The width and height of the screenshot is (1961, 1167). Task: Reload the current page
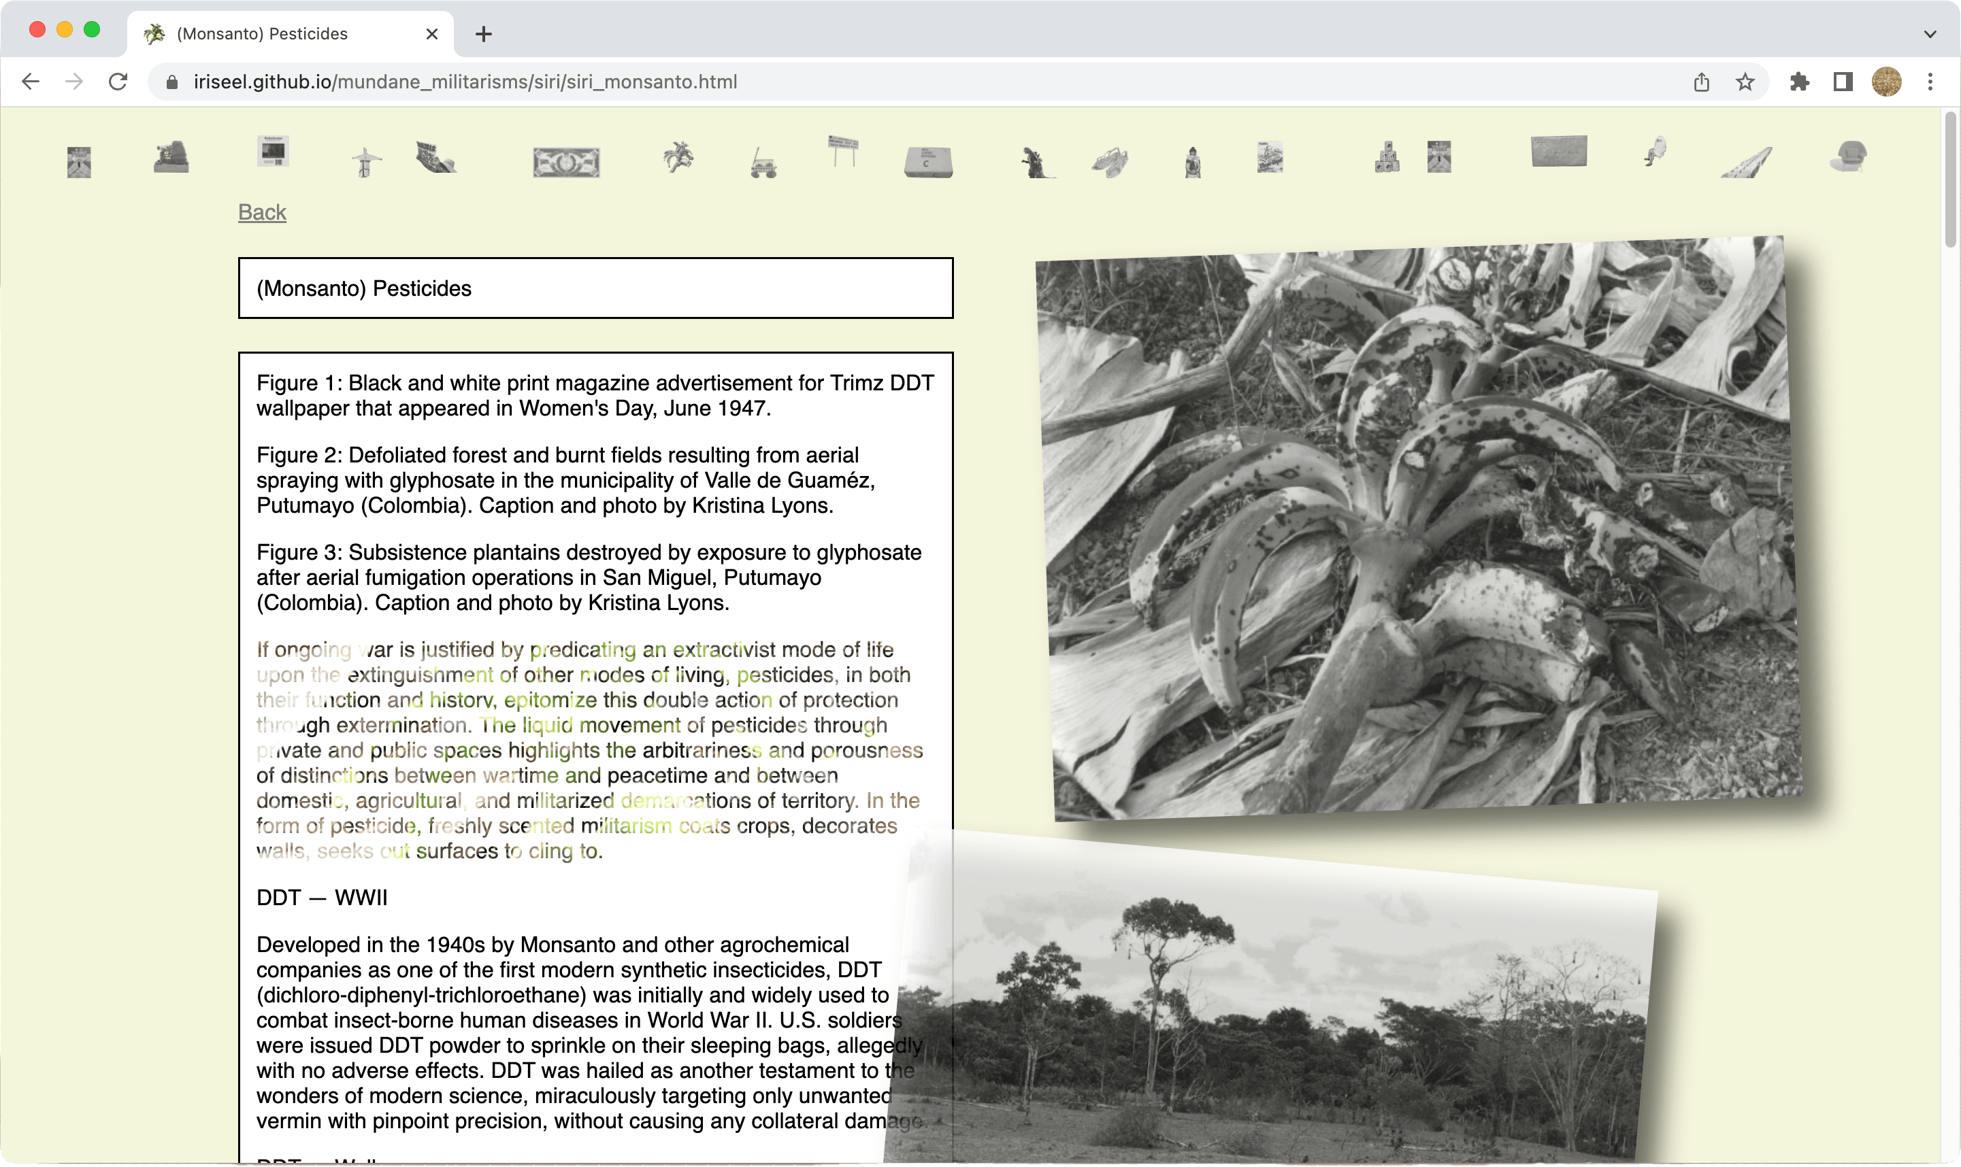[118, 82]
